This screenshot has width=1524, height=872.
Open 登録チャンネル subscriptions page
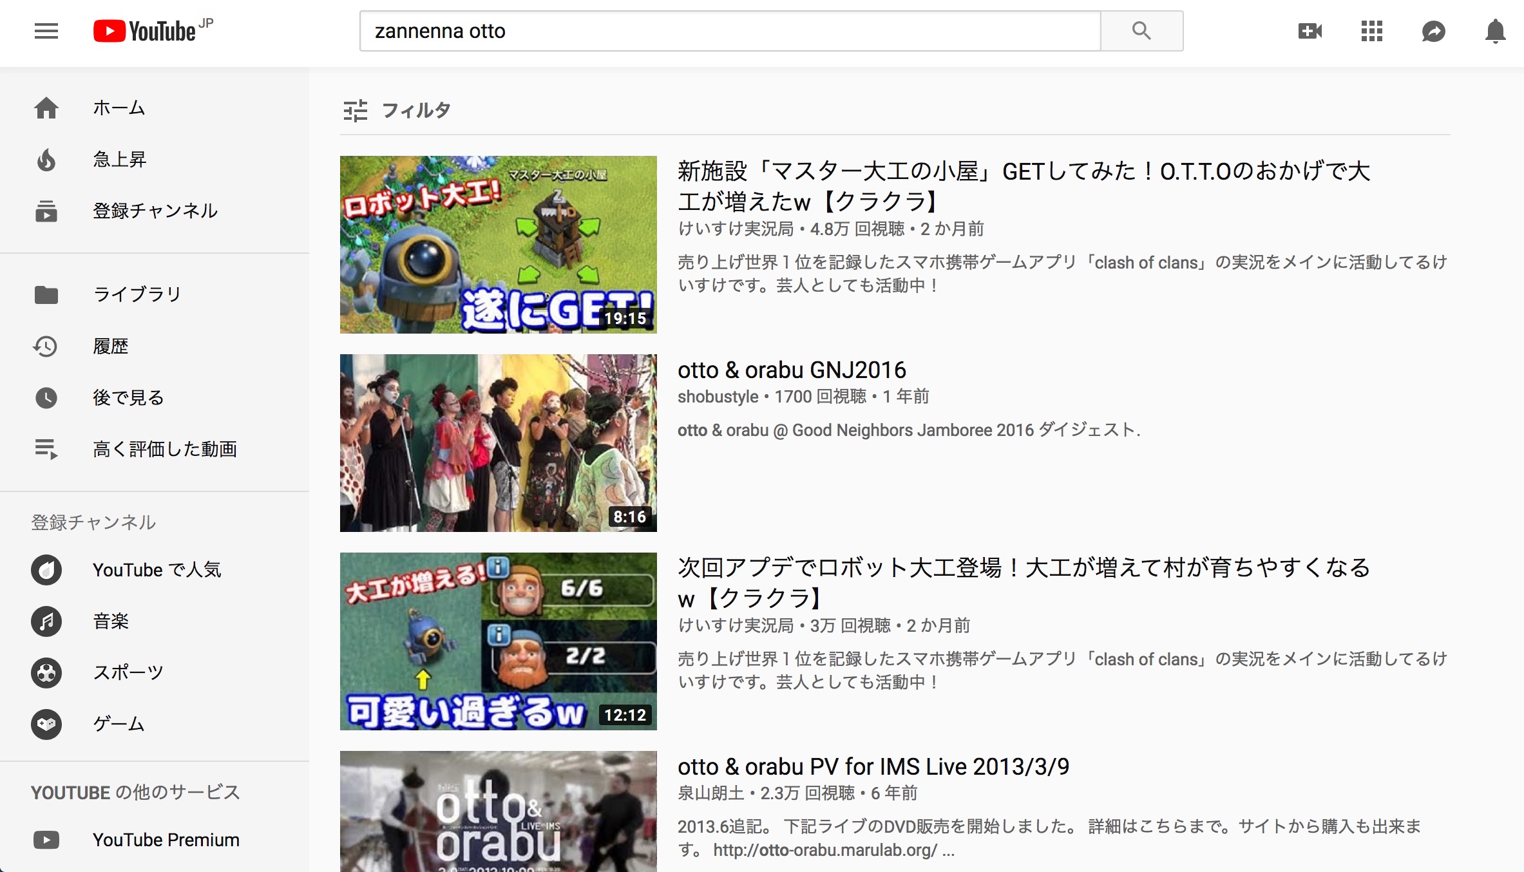coord(155,211)
